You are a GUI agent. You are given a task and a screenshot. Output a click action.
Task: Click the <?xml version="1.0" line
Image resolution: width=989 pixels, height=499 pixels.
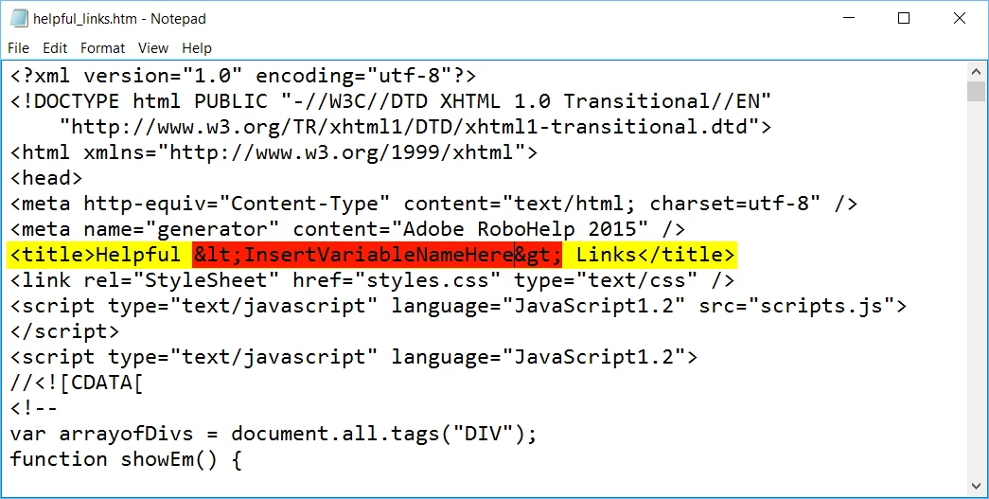(x=243, y=76)
